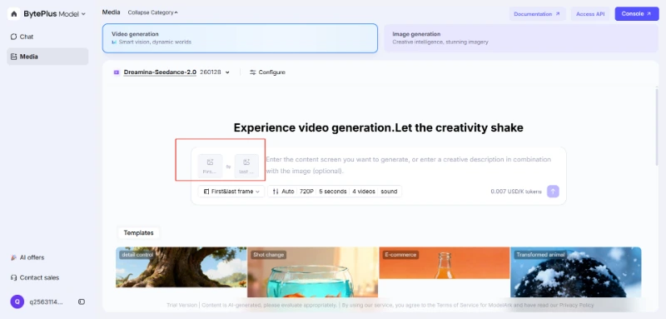Click the Console button

click(x=637, y=14)
